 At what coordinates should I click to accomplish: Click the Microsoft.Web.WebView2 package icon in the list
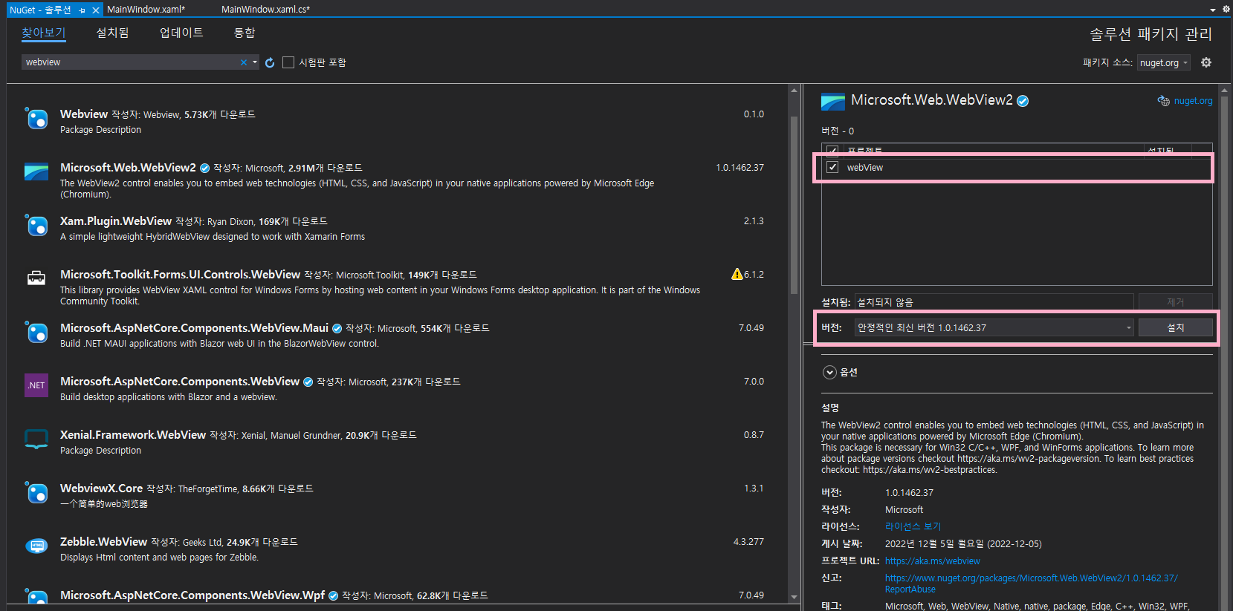36,171
